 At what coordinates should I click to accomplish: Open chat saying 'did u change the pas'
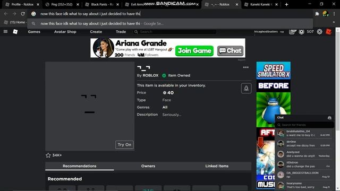[304, 164]
